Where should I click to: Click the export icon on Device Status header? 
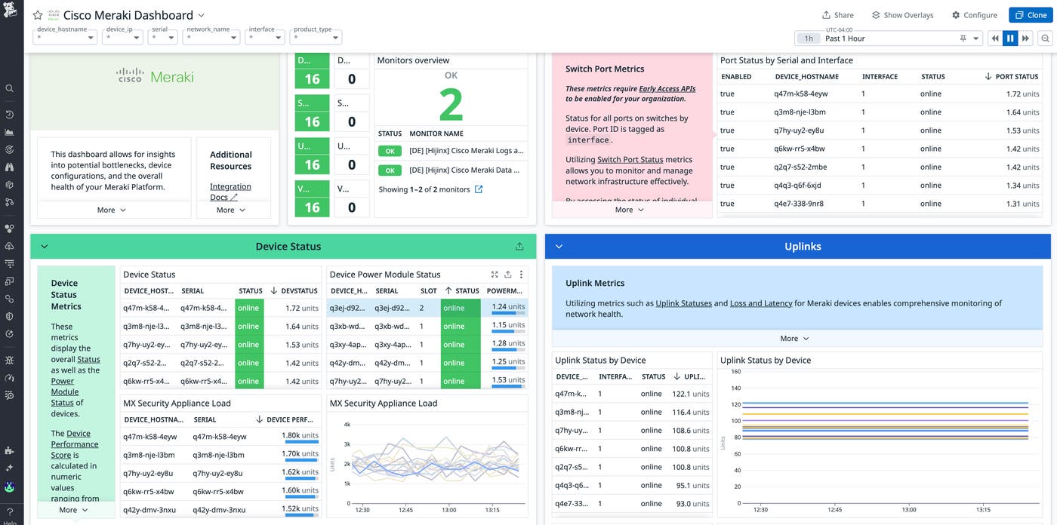(519, 246)
